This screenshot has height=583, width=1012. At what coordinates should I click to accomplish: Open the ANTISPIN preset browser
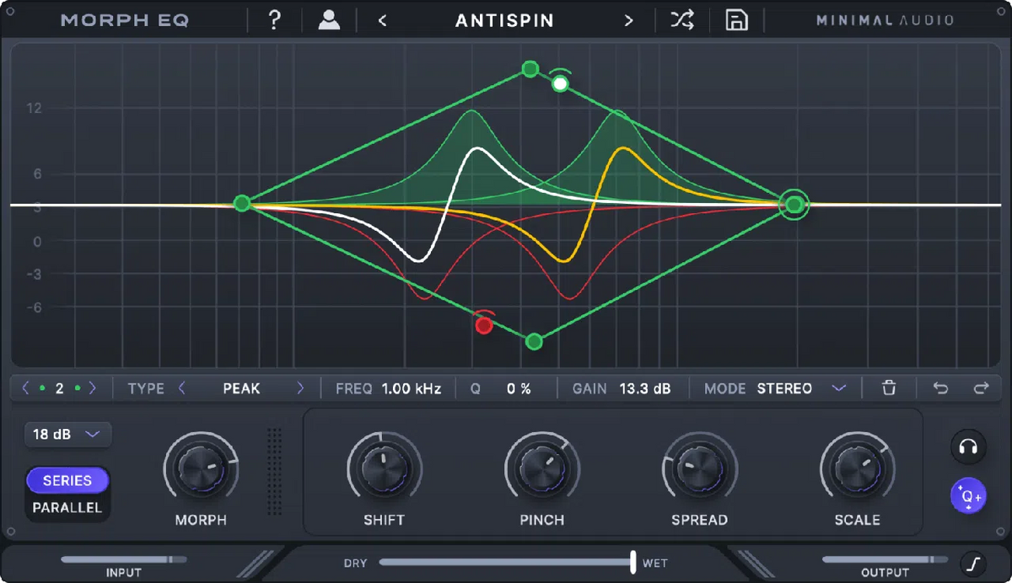pyautogui.click(x=504, y=19)
